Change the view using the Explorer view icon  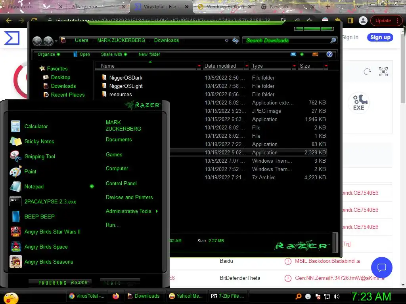pos(293,54)
